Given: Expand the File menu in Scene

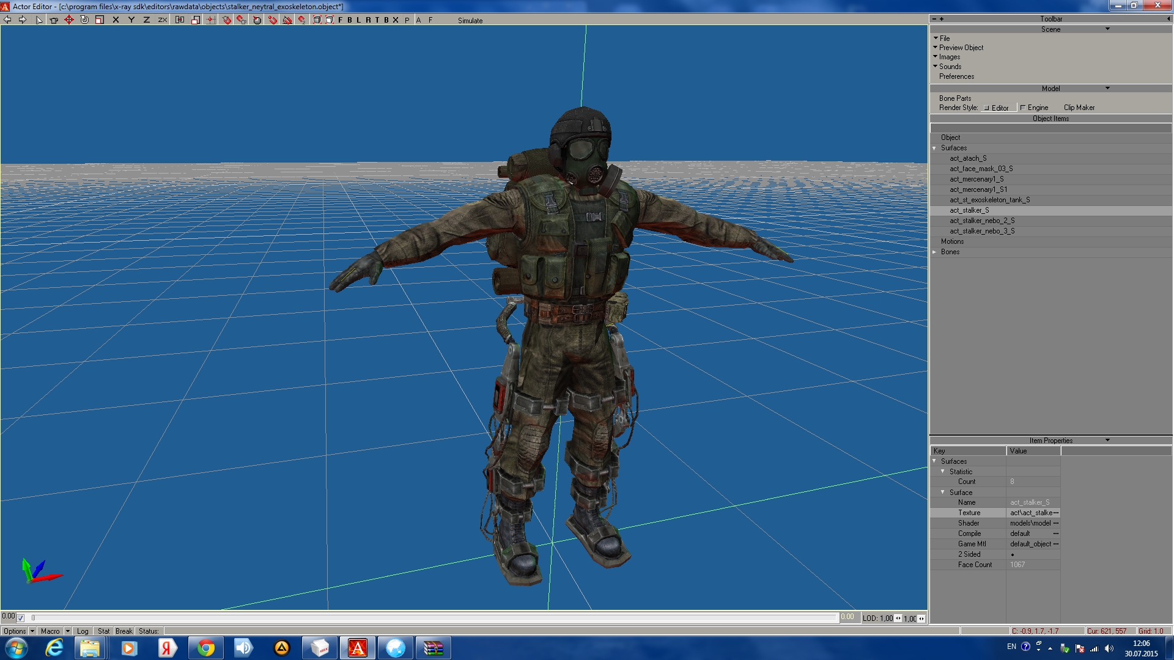Looking at the screenshot, I should click(944, 38).
